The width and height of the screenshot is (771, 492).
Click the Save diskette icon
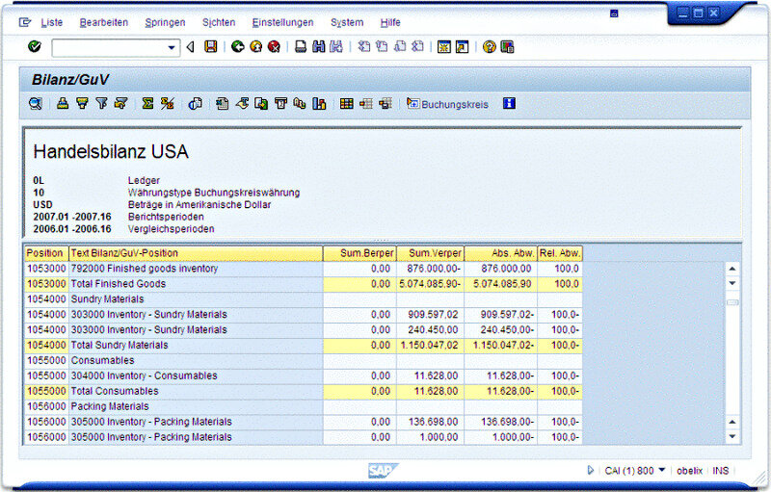[x=211, y=46]
